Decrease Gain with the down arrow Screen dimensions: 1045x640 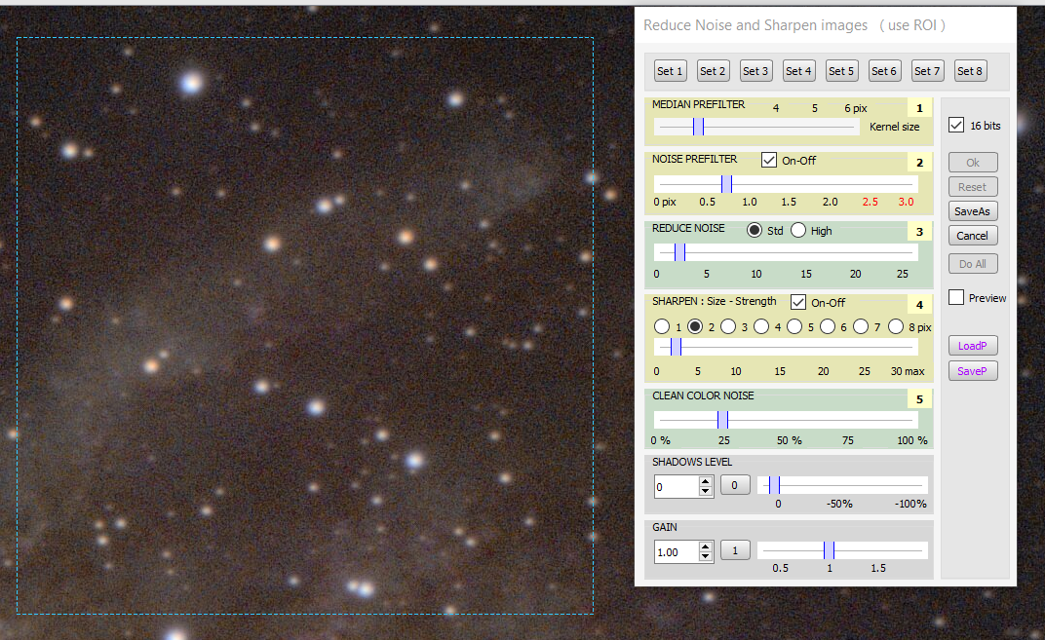(x=705, y=557)
